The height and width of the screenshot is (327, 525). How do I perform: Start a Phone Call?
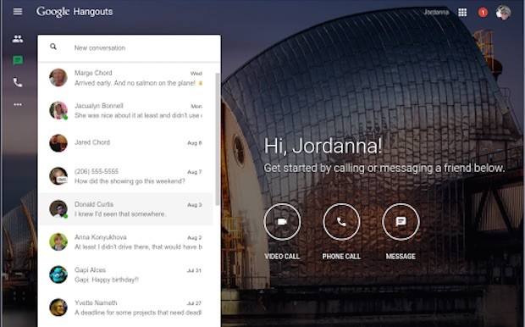coord(341,222)
